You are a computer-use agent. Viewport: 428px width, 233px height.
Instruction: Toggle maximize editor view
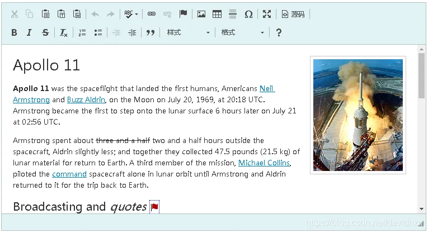point(267,14)
